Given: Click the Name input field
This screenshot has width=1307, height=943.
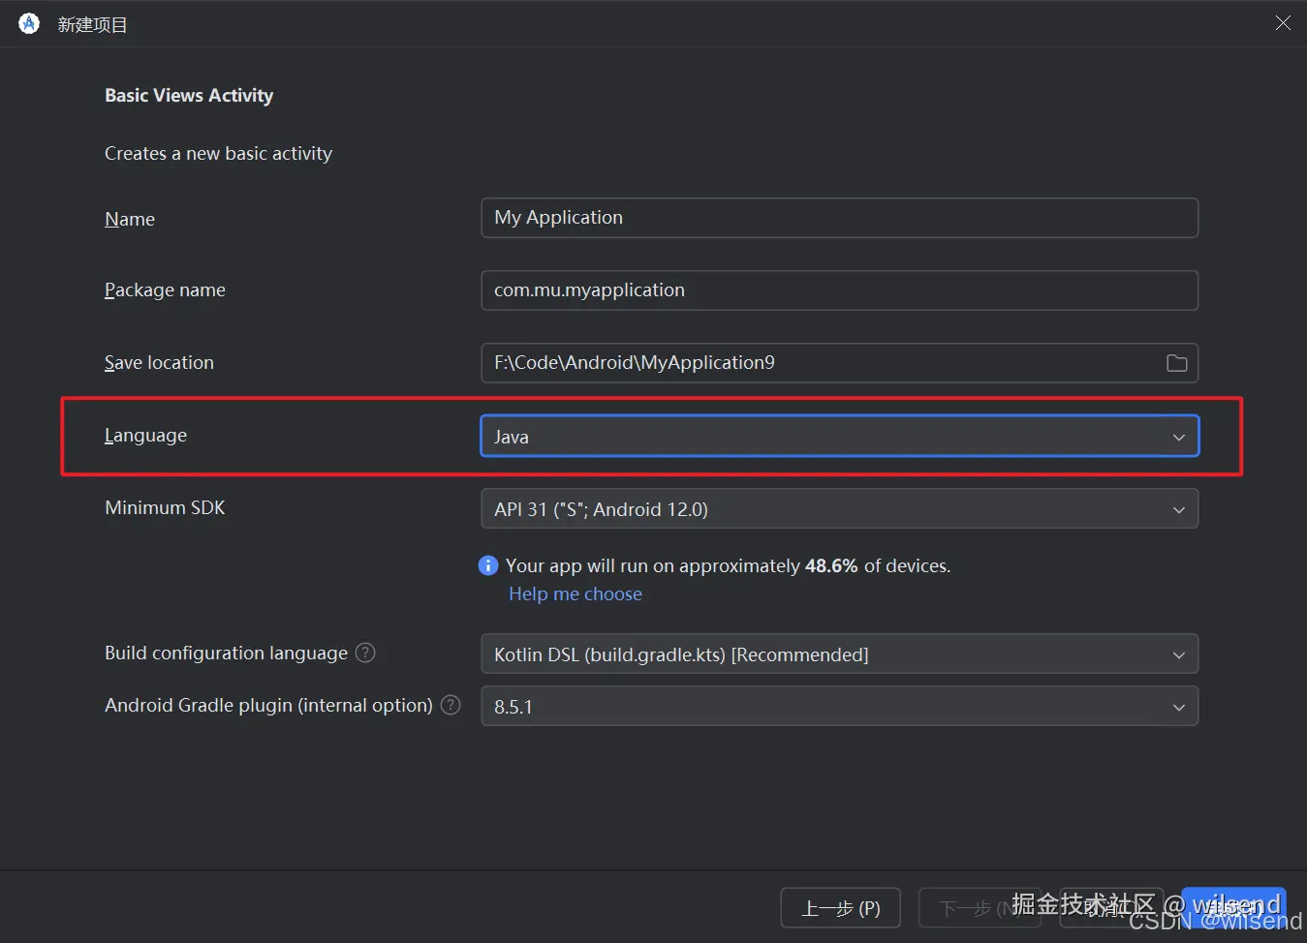Looking at the screenshot, I should pos(839,218).
